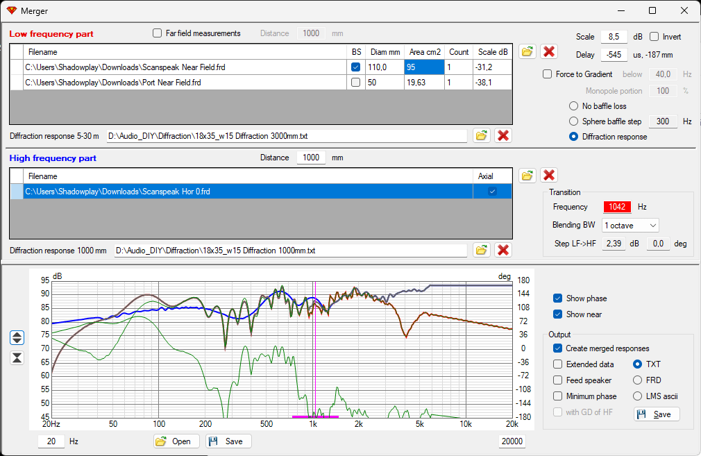Select LMS ascii output format

(x=638, y=396)
